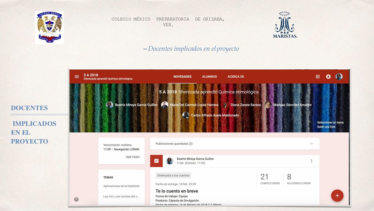This screenshot has height=211, width=374.
Task: Click Carlos Alfredo Ayala Maldonado's avatar
Action: click(186, 115)
